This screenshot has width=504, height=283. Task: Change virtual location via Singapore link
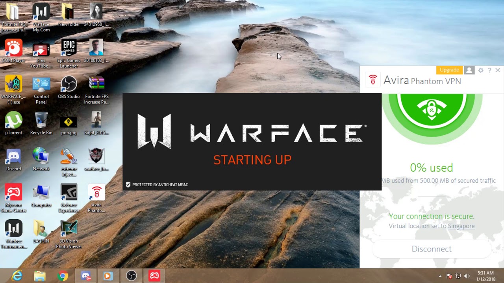(461, 226)
